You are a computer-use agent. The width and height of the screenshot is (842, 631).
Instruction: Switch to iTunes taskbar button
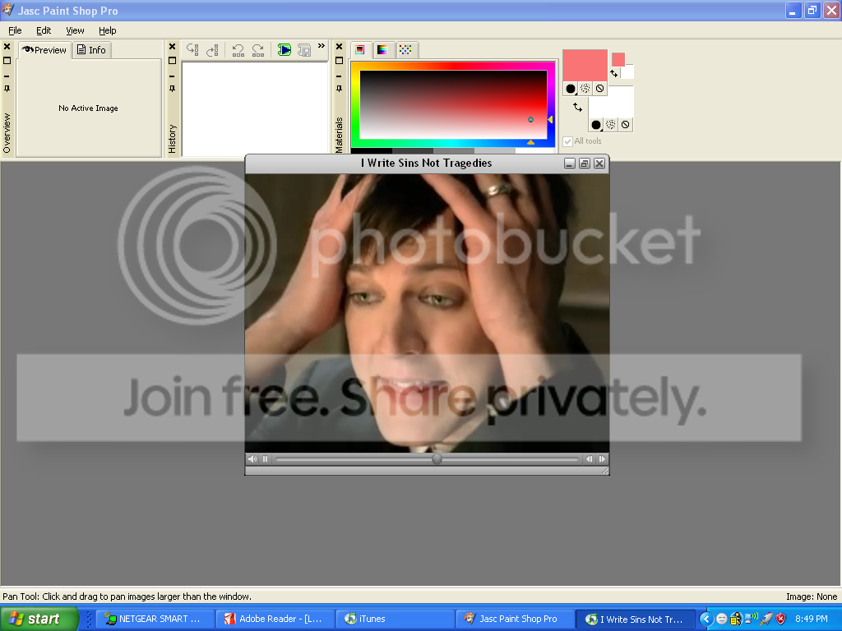(395, 619)
